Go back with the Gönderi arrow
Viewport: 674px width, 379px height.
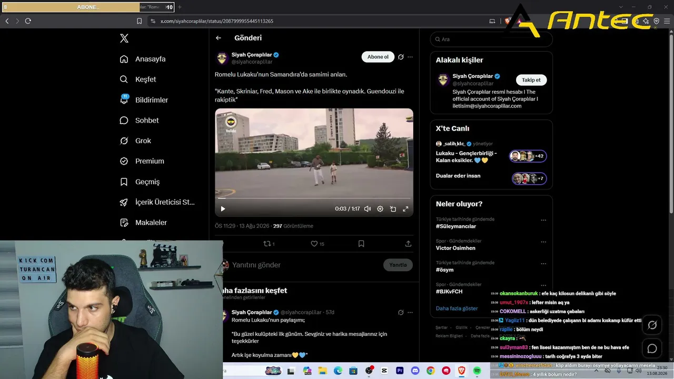(x=219, y=38)
